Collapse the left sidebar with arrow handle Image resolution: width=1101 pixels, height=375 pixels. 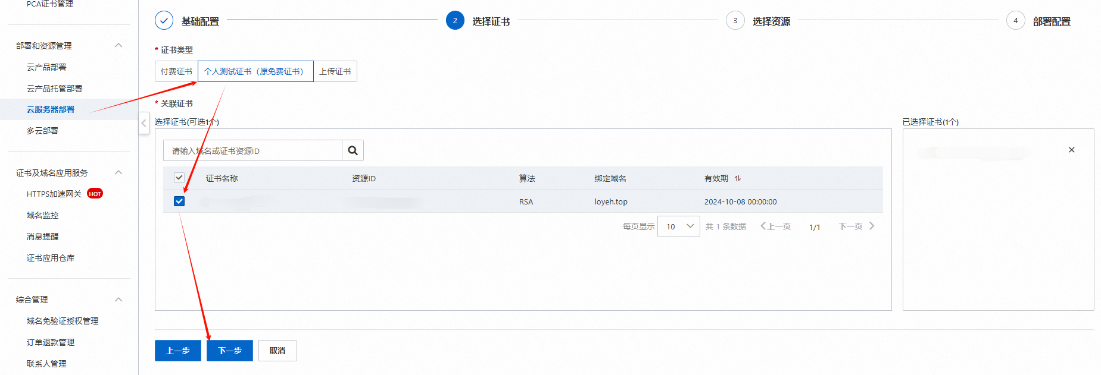144,123
